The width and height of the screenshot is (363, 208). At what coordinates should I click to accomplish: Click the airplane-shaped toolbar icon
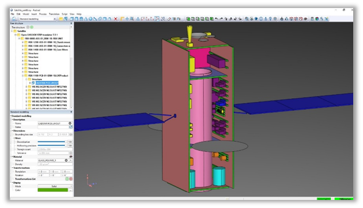(x=282, y=19)
